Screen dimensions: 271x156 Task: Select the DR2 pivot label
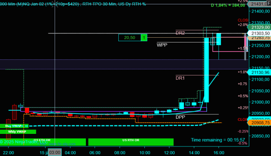(x=180, y=33)
